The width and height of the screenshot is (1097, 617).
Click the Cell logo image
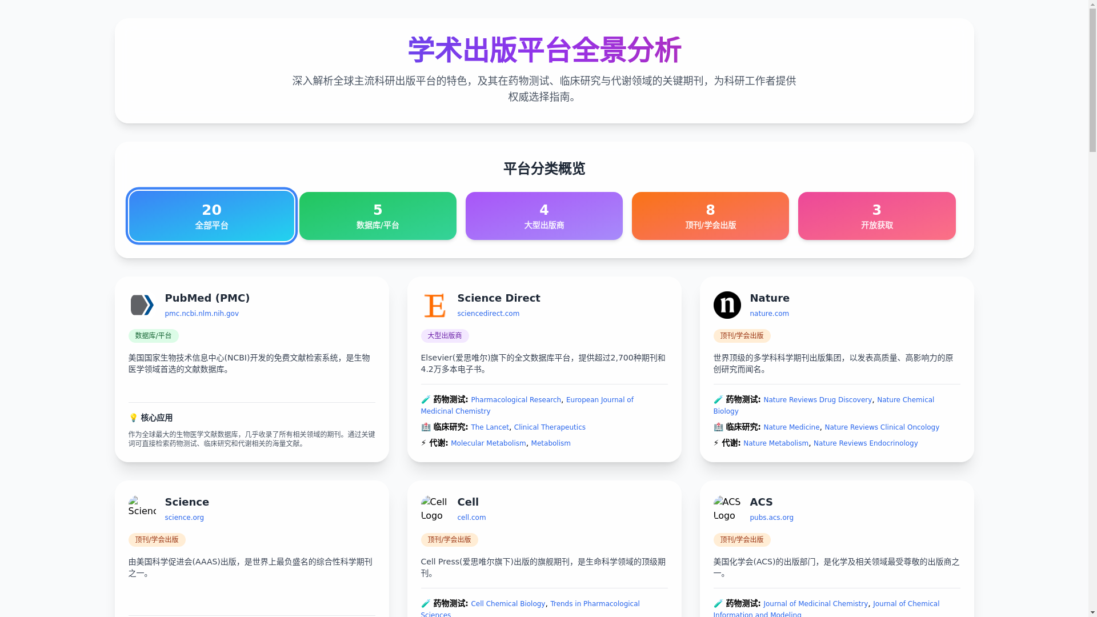point(434,508)
